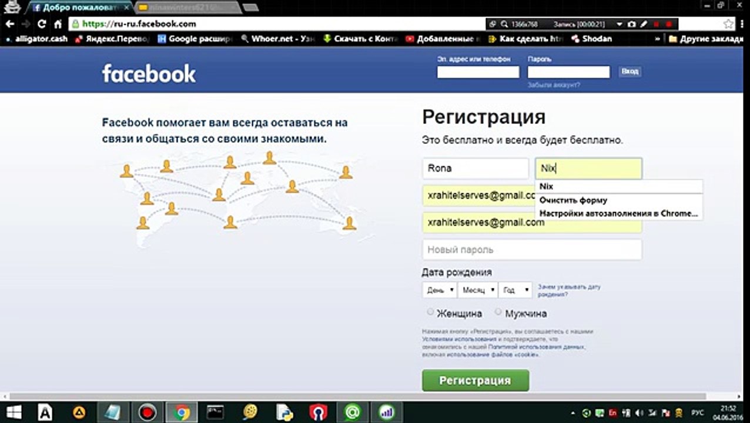750x423 pixels.
Task: Select Очистить форму in autofill menu
Action: pos(619,200)
